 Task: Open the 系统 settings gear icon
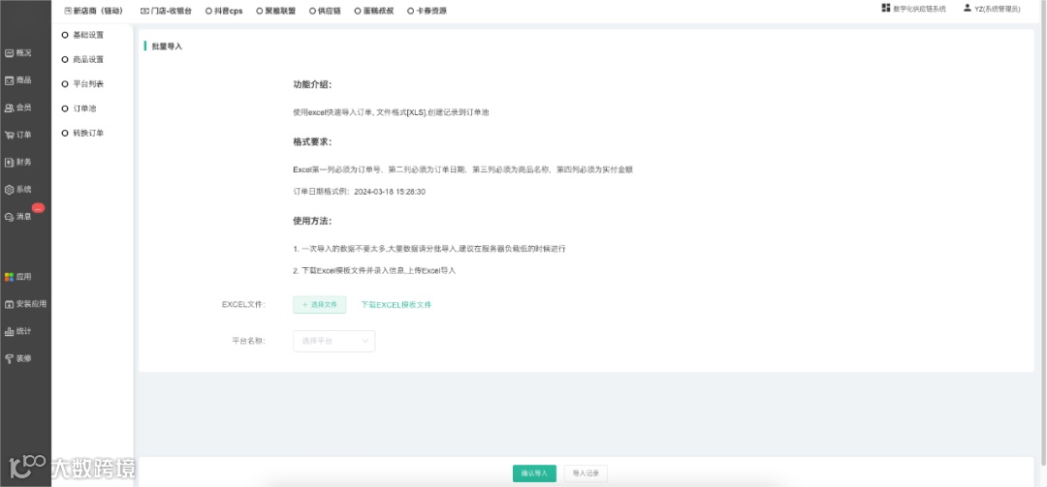10,190
